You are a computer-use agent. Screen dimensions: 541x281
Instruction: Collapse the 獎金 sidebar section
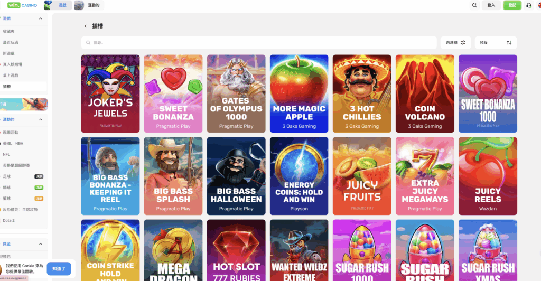40,244
